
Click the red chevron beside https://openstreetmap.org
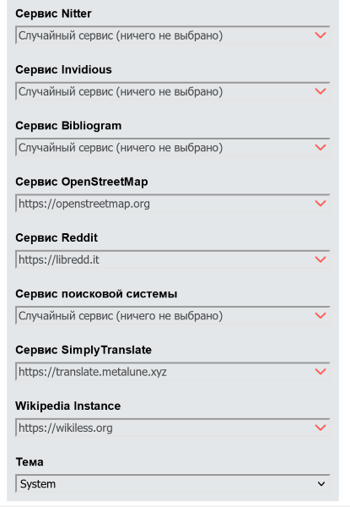click(320, 203)
